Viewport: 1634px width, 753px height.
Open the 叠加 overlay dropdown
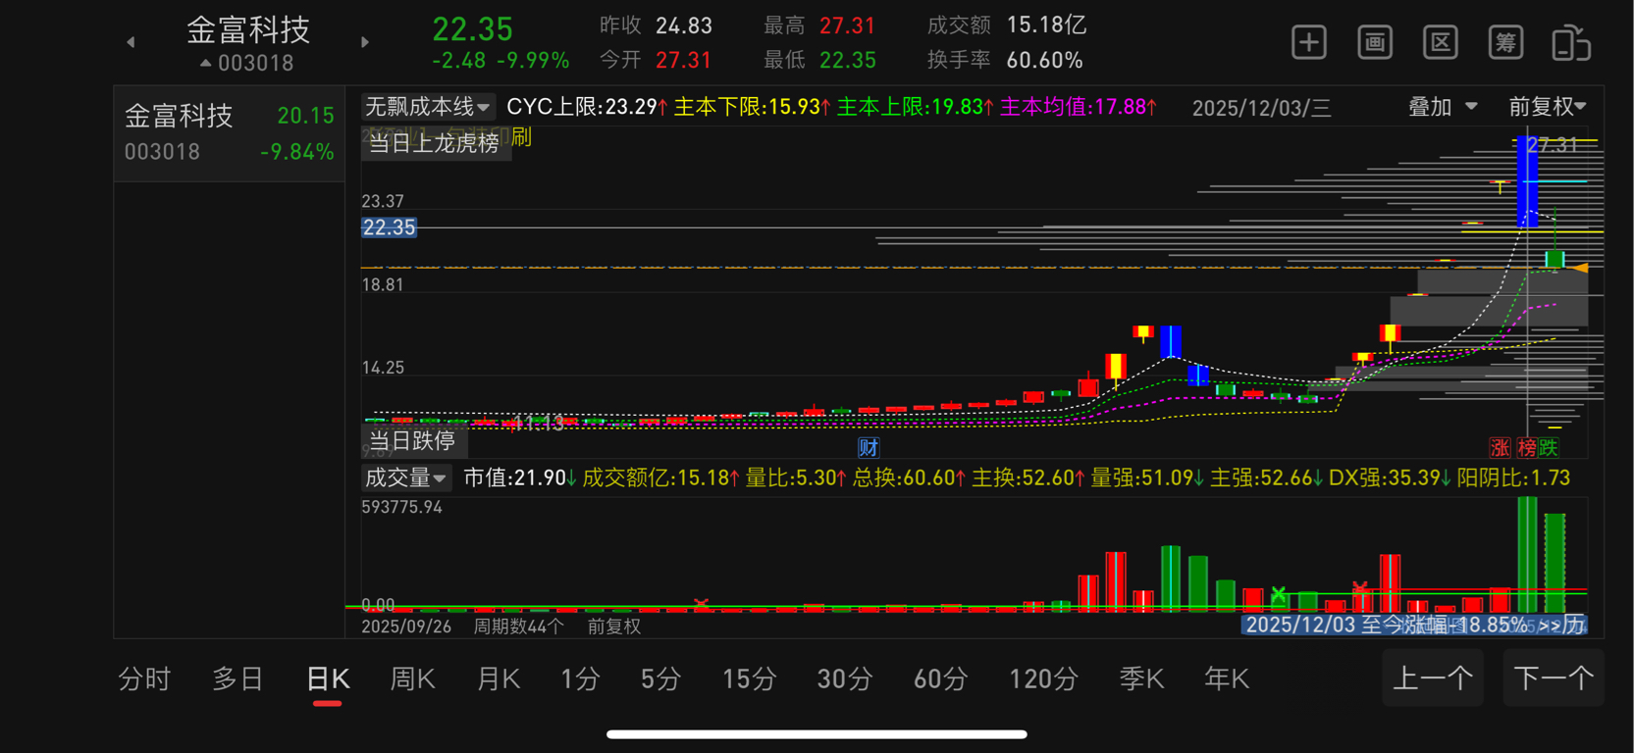pyautogui.click(x=1443, y=107)
